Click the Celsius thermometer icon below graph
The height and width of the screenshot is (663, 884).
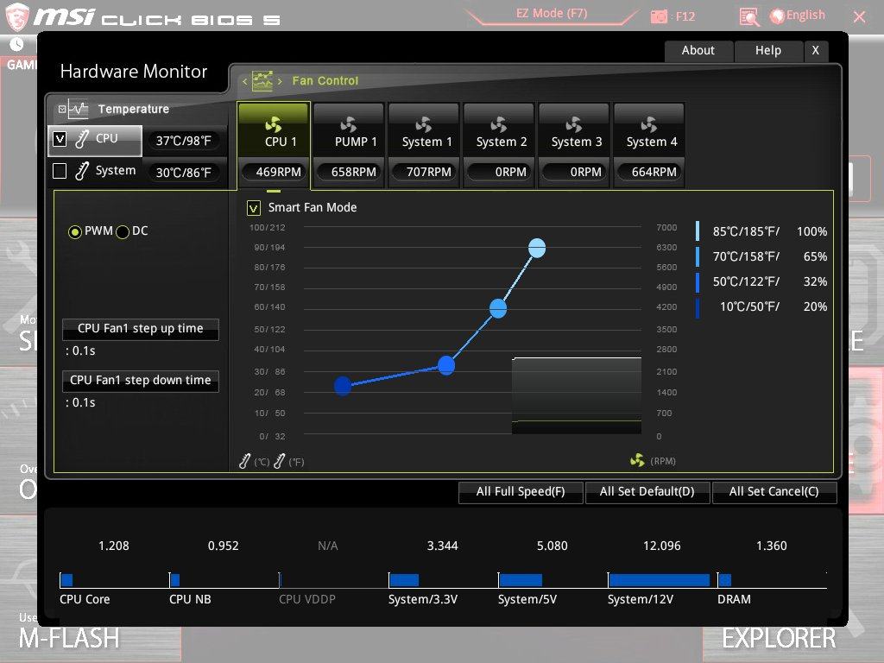pyautogui.click(x=244, y=461)
